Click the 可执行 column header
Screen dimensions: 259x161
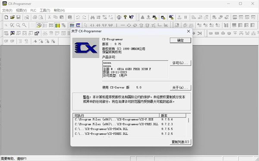(x=116, y=115)
